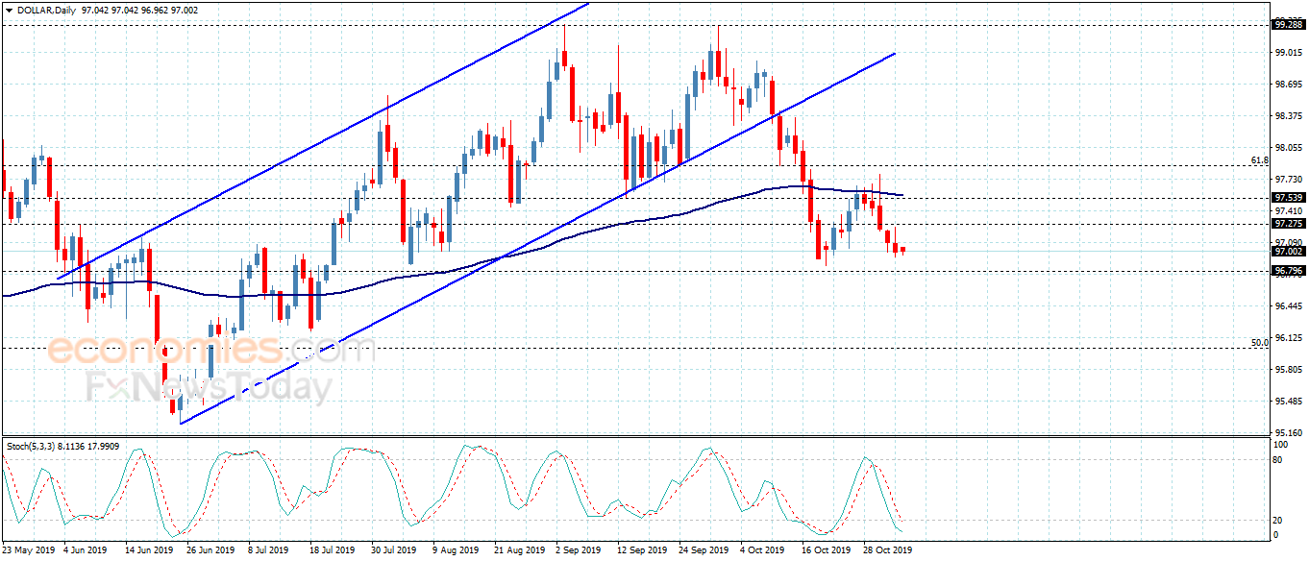Click the 24 Sep 2019 date label
1309x561 pixels.
pyautogui.click(x=704, y=551)
